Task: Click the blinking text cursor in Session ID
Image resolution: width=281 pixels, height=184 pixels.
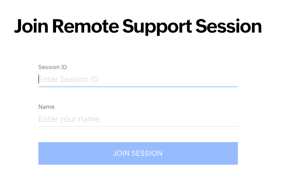Action: (x=39, y=79)
